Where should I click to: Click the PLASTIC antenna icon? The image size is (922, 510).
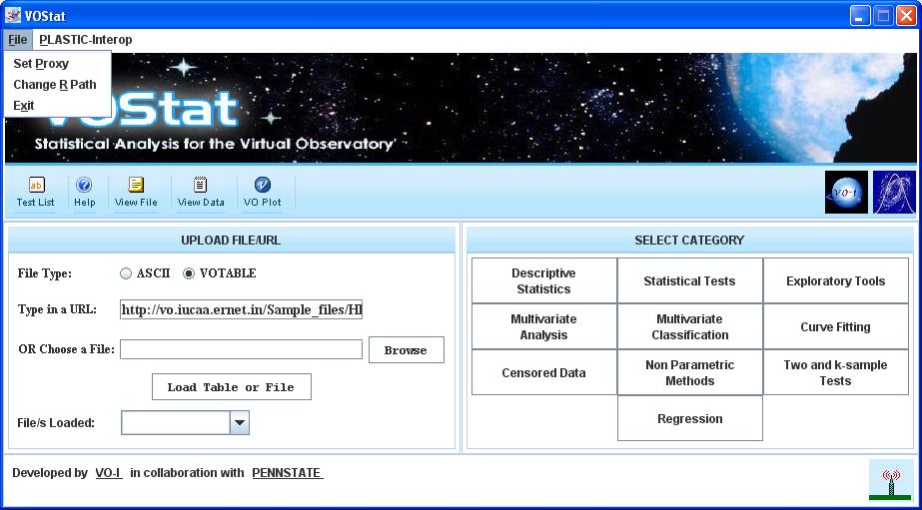click(x=892, y=481)
